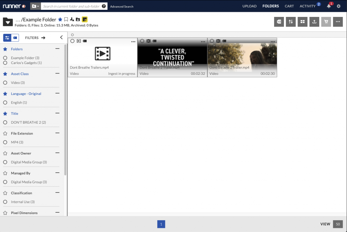Open the Cart page
This screenshot has height=232, width=347.
coord(289,6)
